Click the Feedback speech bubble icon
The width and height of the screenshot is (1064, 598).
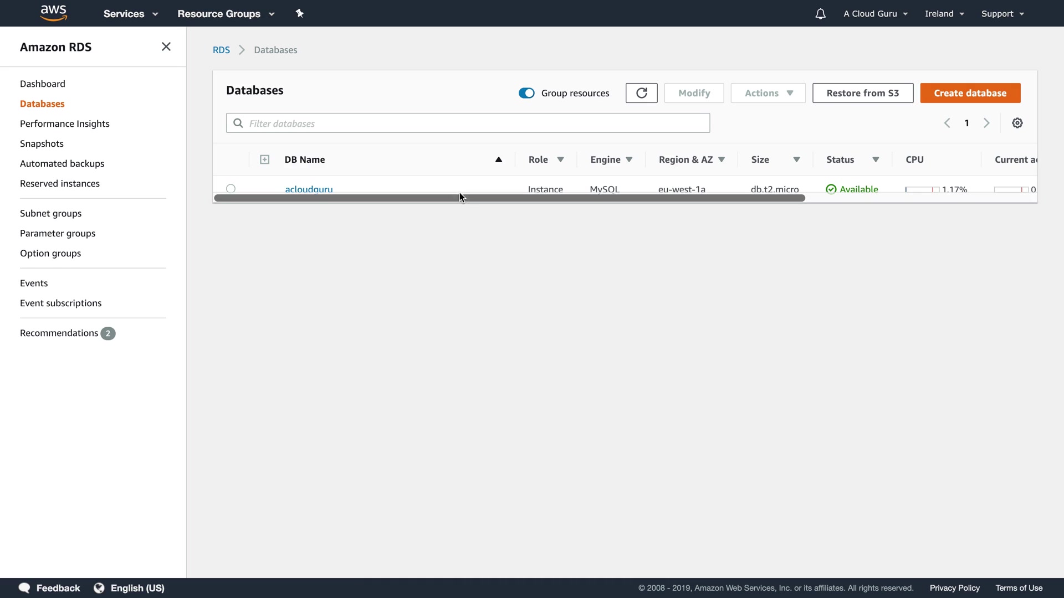click(24, 587)
